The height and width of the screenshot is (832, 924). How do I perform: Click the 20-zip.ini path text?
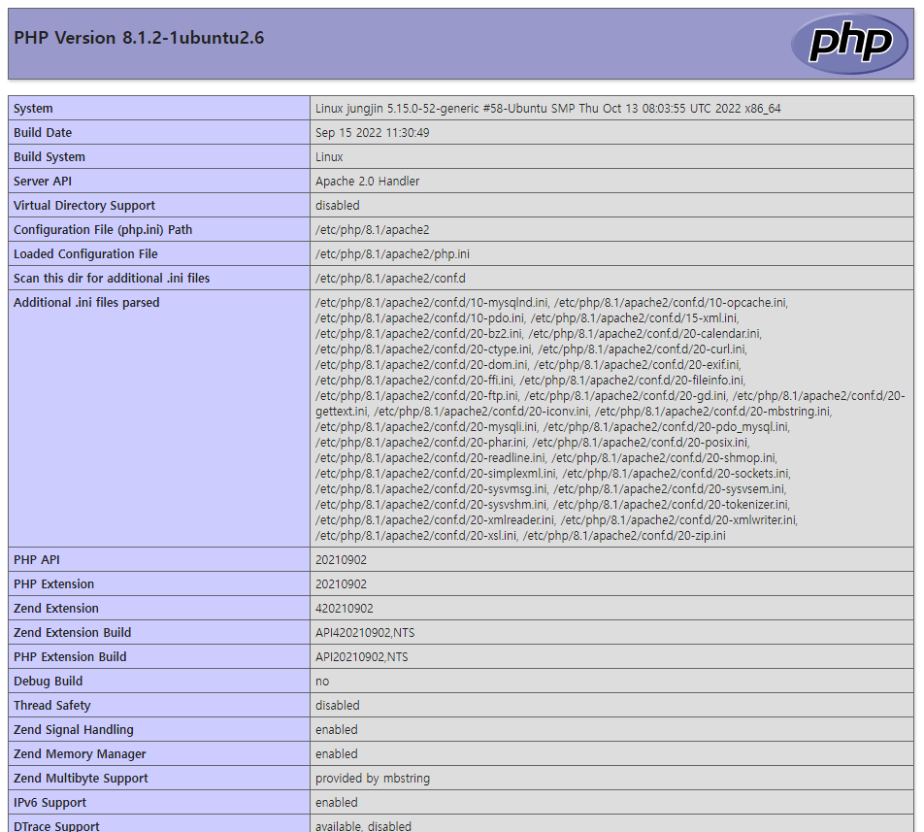(x=624, y=536)
